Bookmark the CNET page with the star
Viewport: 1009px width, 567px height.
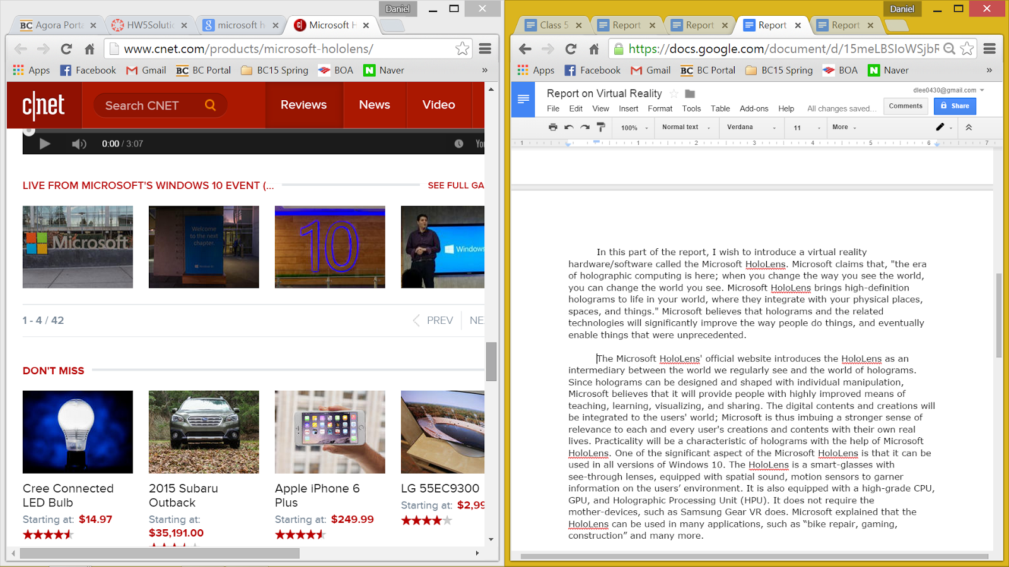click(462, 49)
